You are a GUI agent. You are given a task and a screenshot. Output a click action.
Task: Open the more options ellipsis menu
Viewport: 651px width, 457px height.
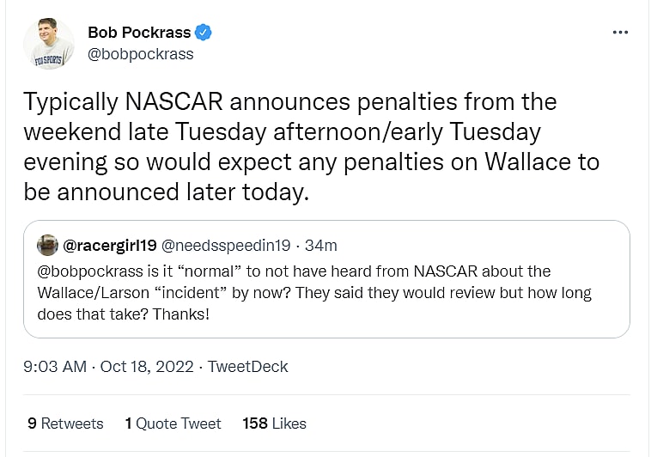(x=620, y=33)
